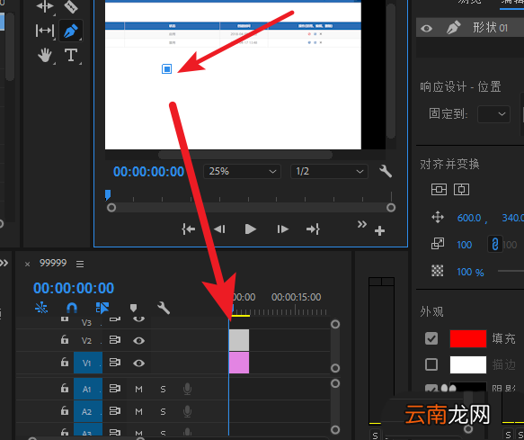Toggle sync lock on V2
Screen dimensions: 524x440
click(x=115, y=340)
